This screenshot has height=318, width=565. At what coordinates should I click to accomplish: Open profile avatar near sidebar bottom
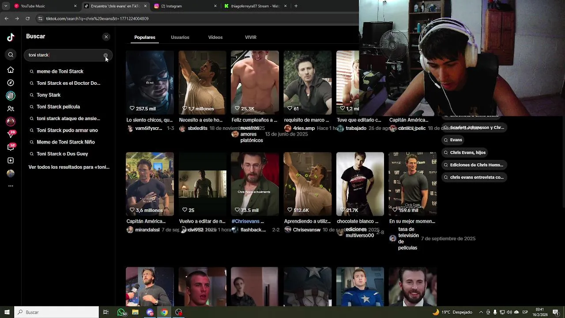[x=11, y=173]
